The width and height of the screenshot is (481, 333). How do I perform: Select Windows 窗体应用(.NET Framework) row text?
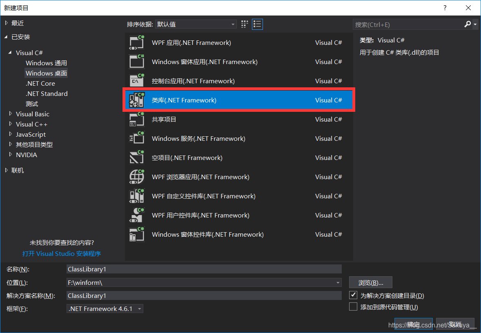click(205, 62)
